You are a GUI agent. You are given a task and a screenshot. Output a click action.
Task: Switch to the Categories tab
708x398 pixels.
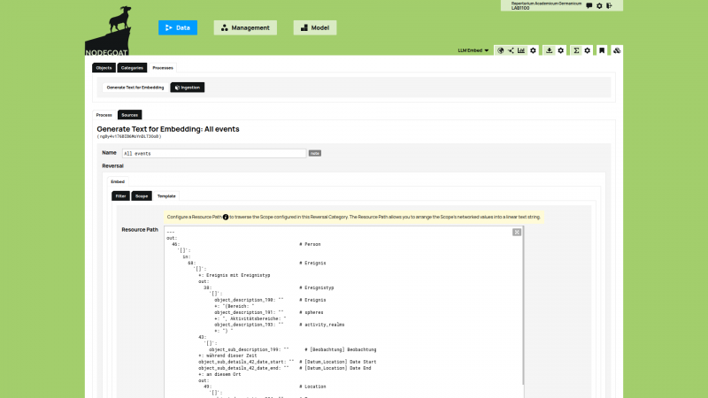[x=130, y=67]
